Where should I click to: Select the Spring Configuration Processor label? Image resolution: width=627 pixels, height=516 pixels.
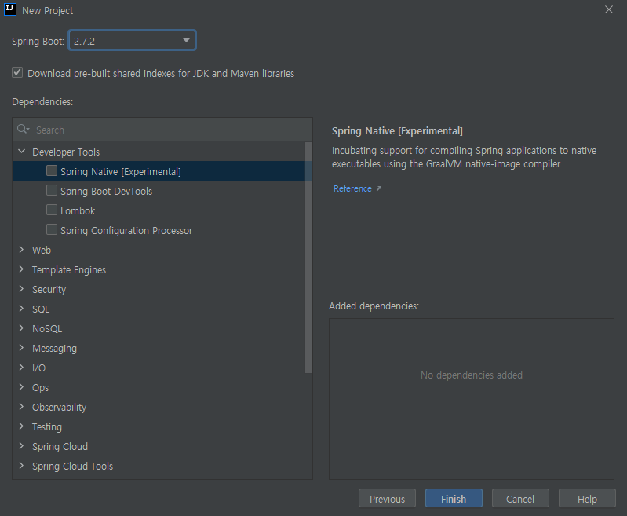point(126,231)
